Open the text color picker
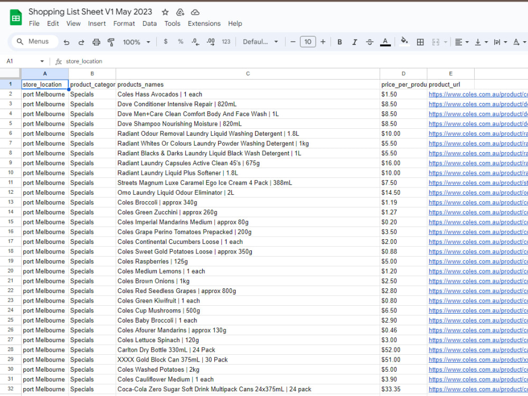This screenshot has width=528, height=396. pos(385,42)
